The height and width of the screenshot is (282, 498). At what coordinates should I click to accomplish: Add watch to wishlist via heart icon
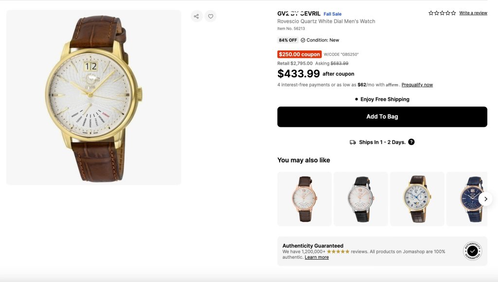(x=211, y=17)
